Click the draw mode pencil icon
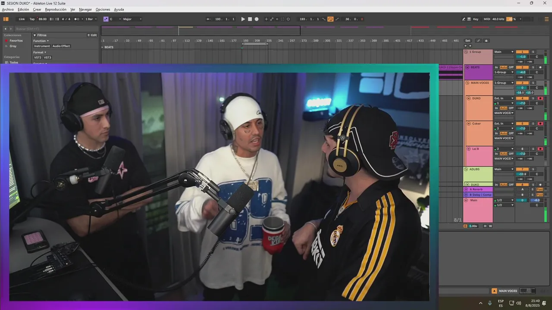 coord(464,19)
